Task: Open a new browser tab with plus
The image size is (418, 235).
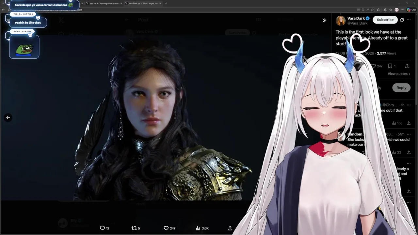Action: pyautogui.click(x=166, y=3)
